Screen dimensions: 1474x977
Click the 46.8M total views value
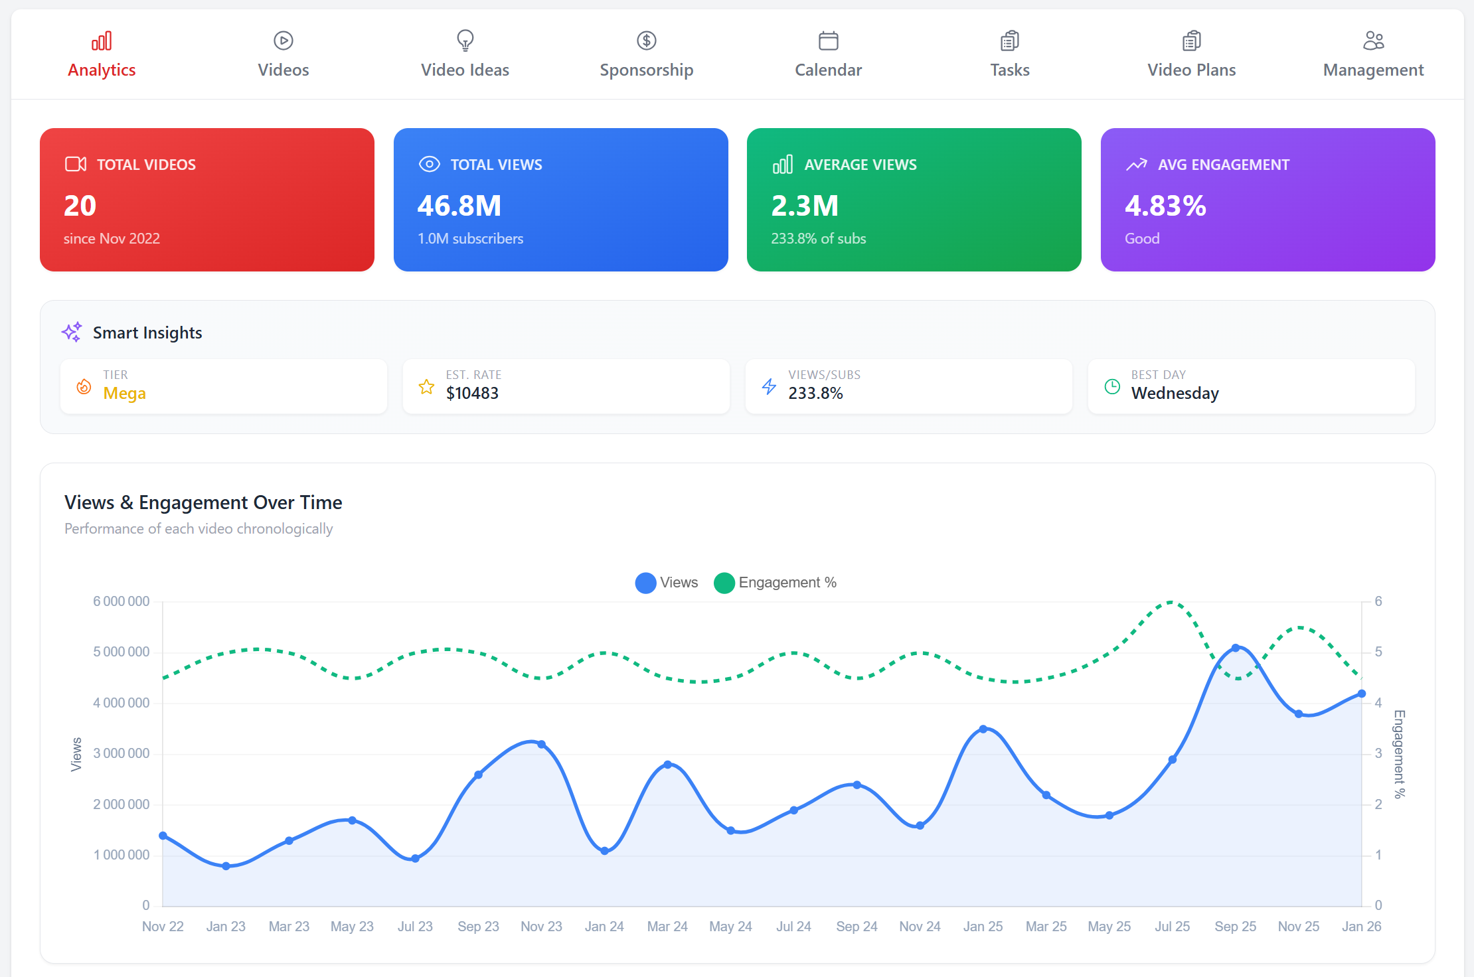(459, 206)
